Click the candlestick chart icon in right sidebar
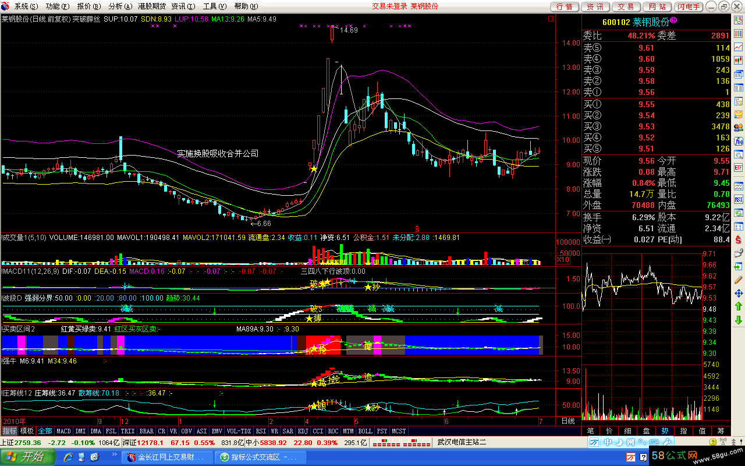This screenshot has width=745, height=466. pos(739,60)
